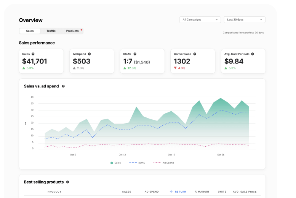
Task: Click the $9.84 cost per sale value
Action: 234,61
